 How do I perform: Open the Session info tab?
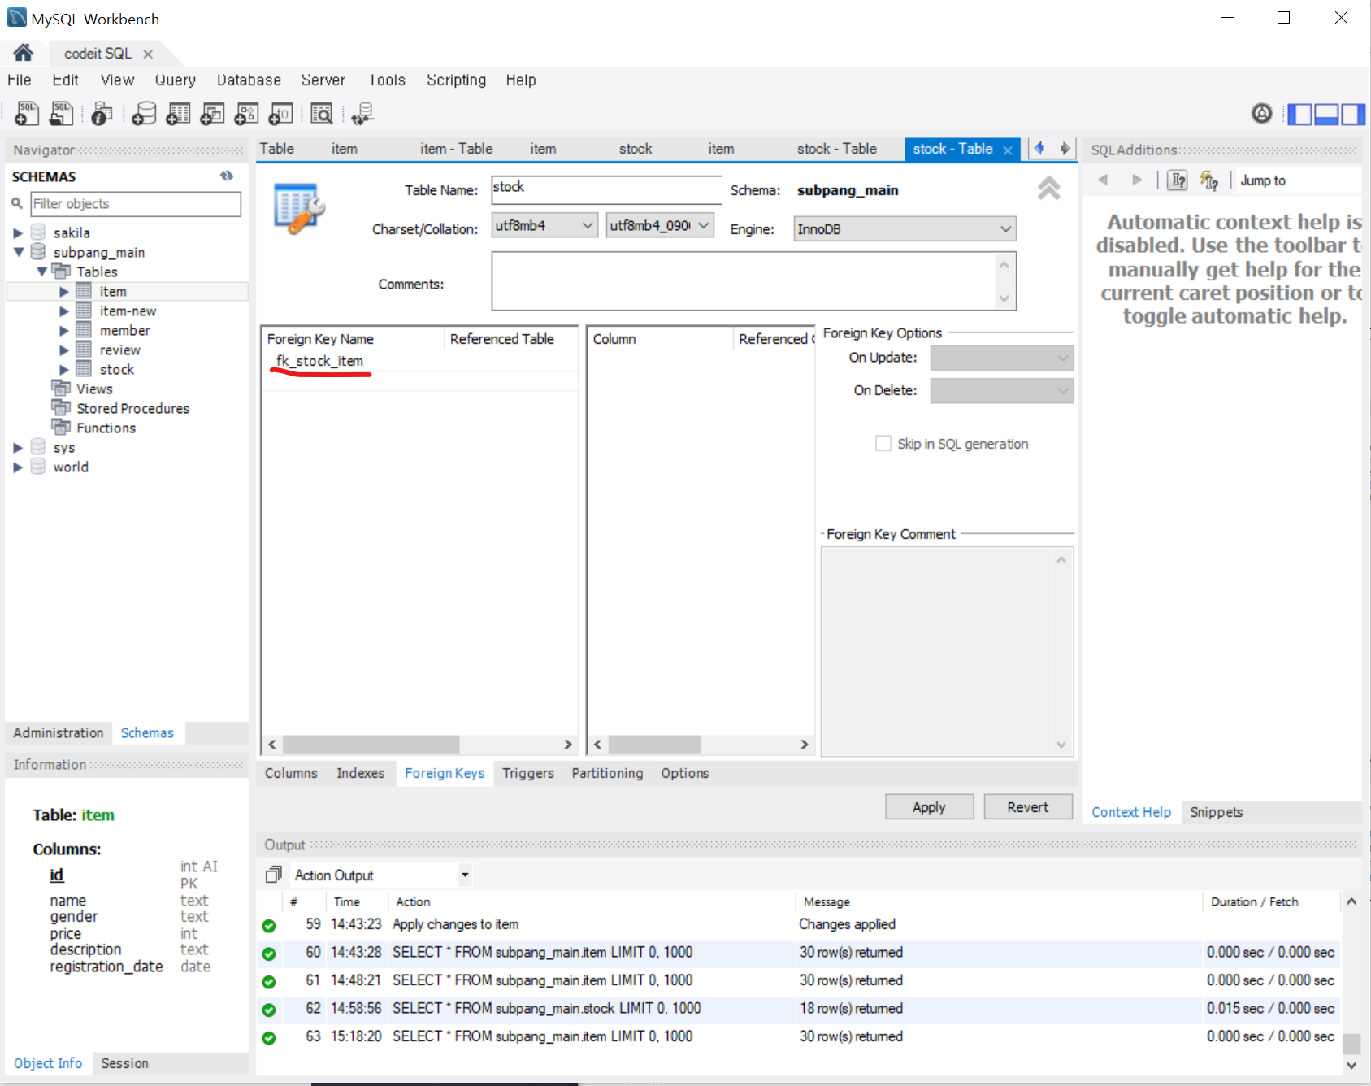point(124,1063)
